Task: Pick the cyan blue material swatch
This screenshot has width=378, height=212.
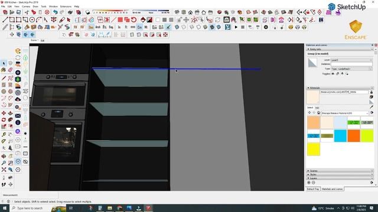Action: pos(340,136)
